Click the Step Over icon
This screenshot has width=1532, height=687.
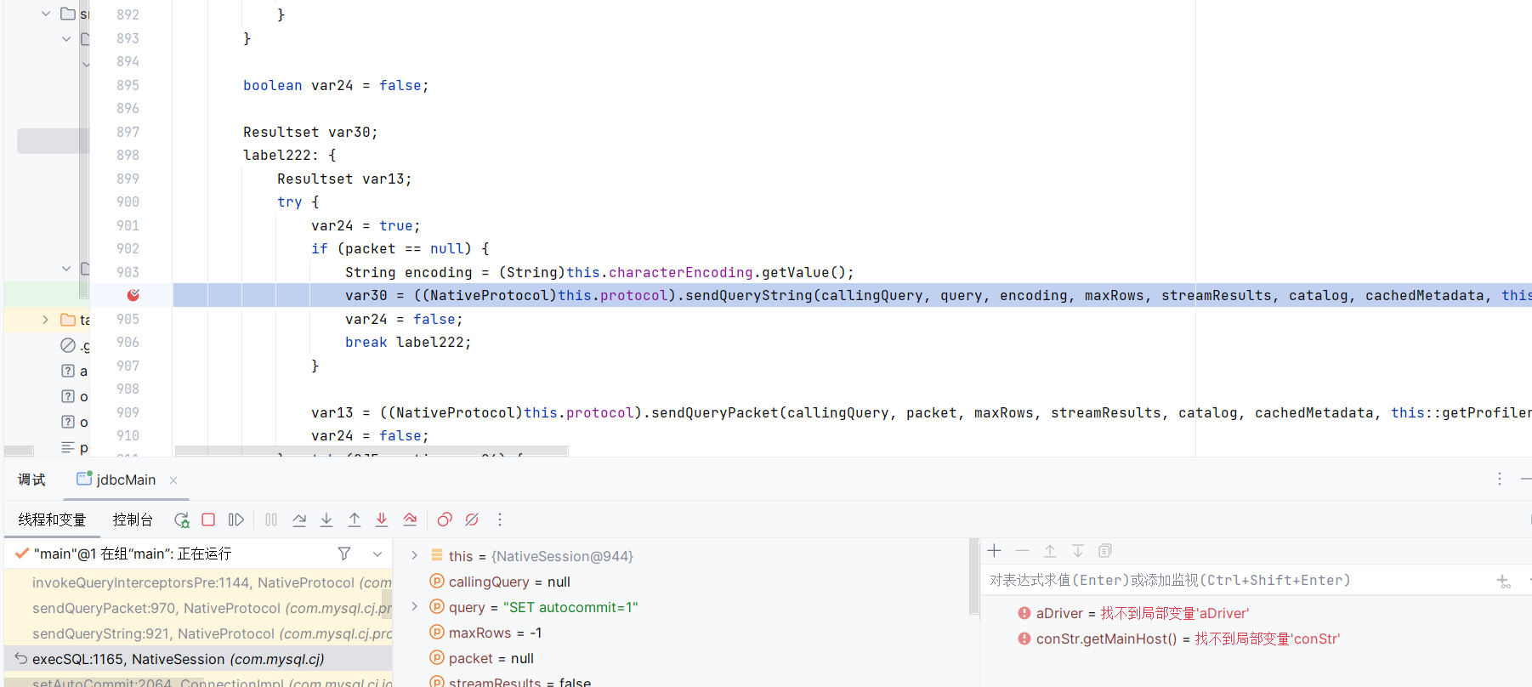[x=299, y=520]
